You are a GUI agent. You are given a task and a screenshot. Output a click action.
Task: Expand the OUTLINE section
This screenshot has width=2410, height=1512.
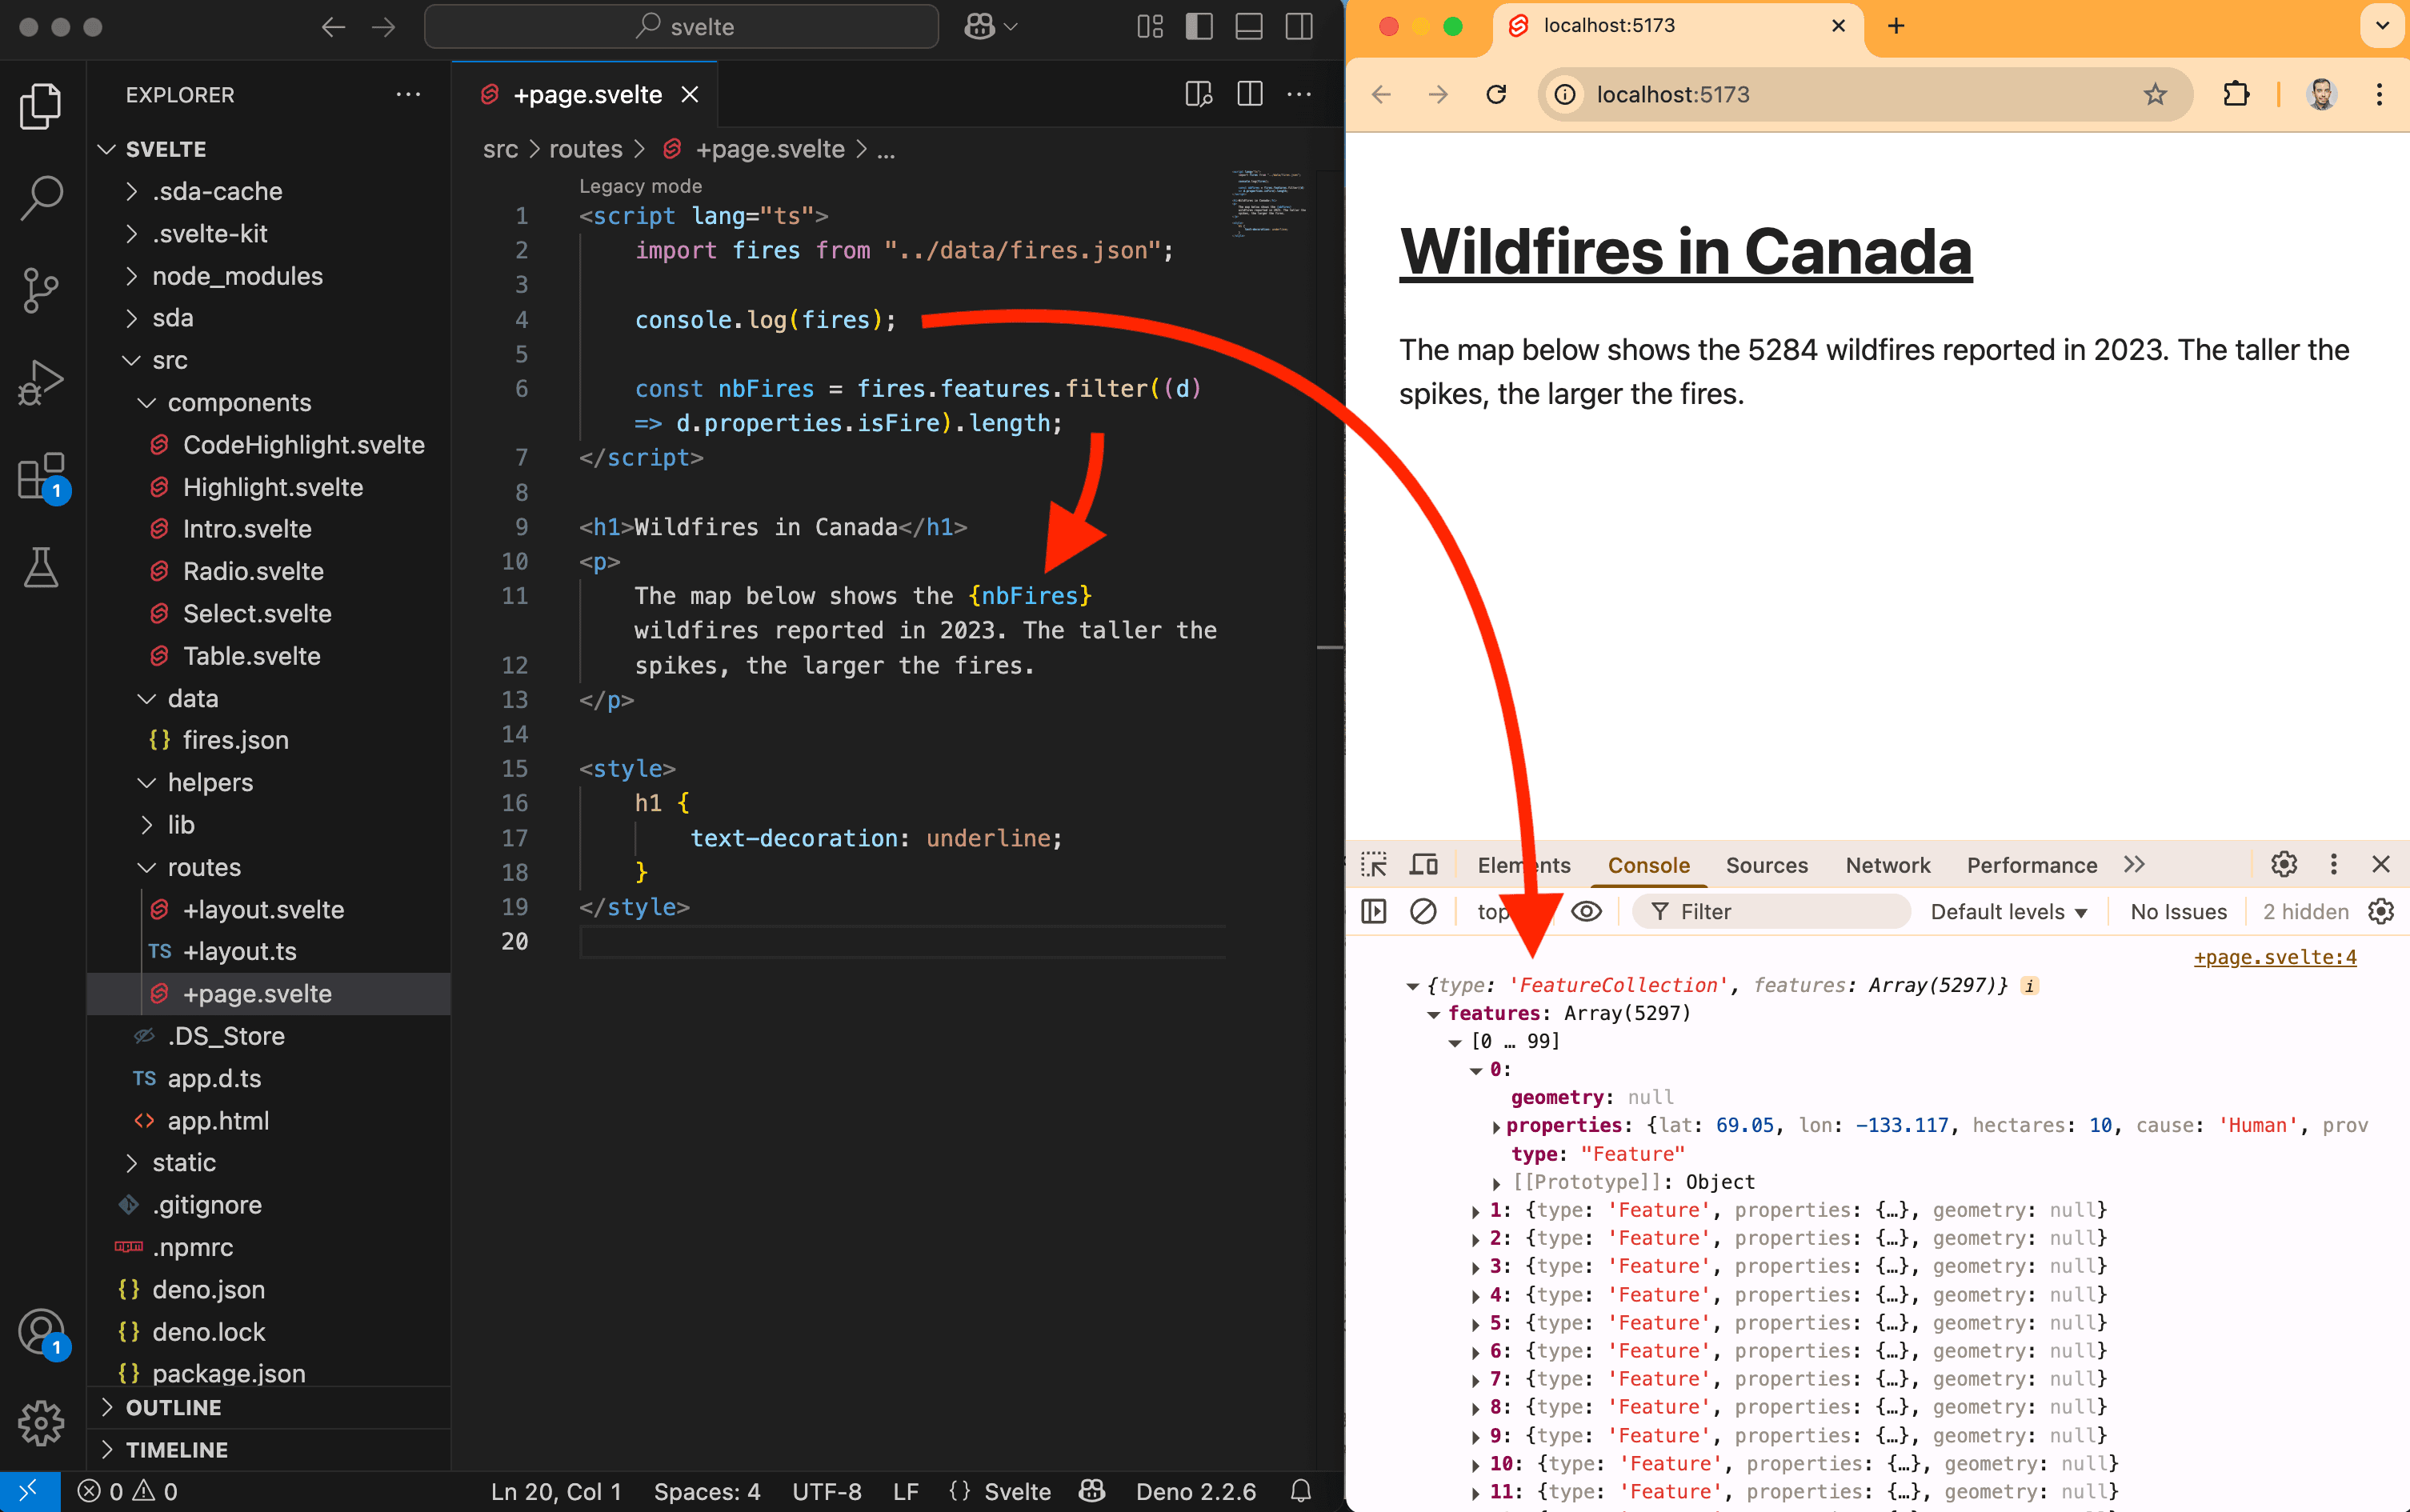click(x=268, y=1408)
